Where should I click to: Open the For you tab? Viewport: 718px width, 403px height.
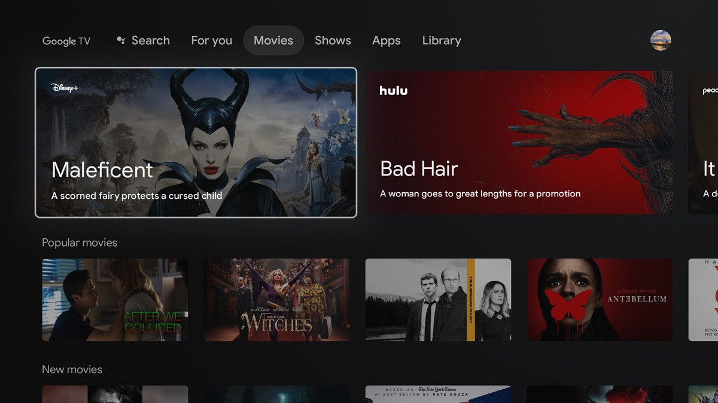click(211, 40)
